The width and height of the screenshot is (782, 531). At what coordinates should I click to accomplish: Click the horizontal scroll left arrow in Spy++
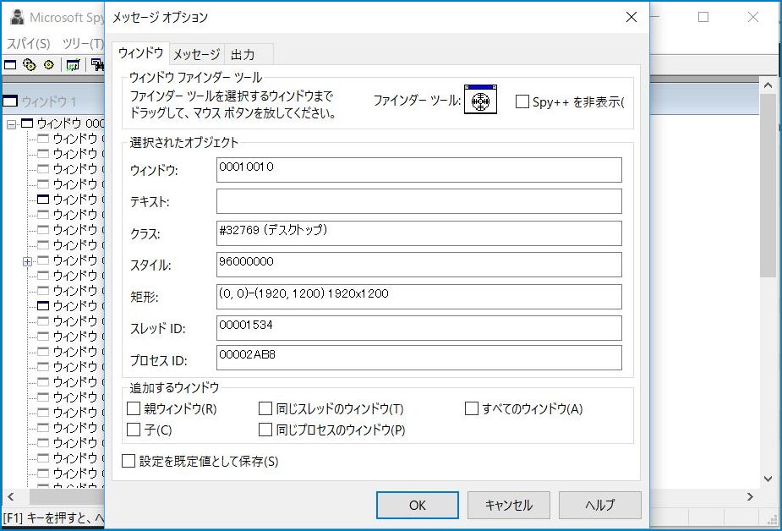10,496
